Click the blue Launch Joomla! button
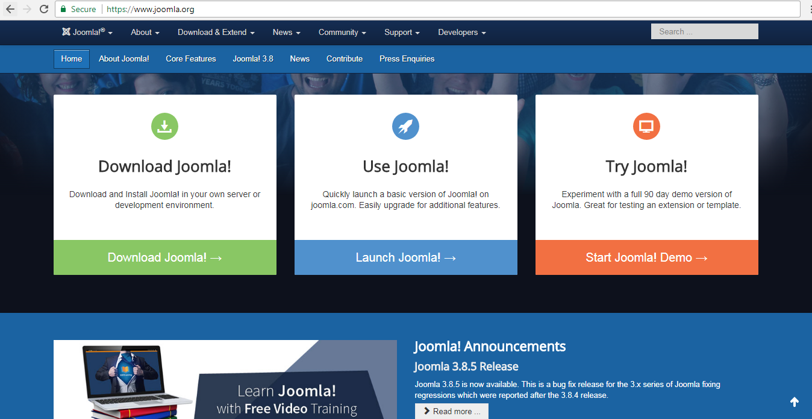Image resolution: width=812 pixels, height=419 pixels. (x=406, y=257)
